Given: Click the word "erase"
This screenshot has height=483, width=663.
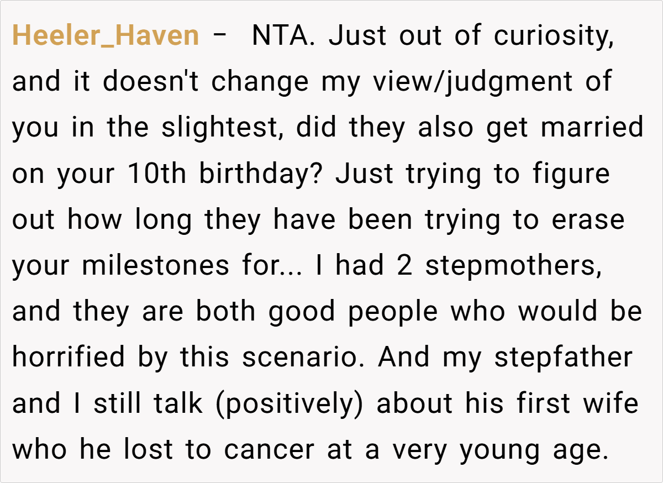Looking at the screenshot, I should (588, 219).
